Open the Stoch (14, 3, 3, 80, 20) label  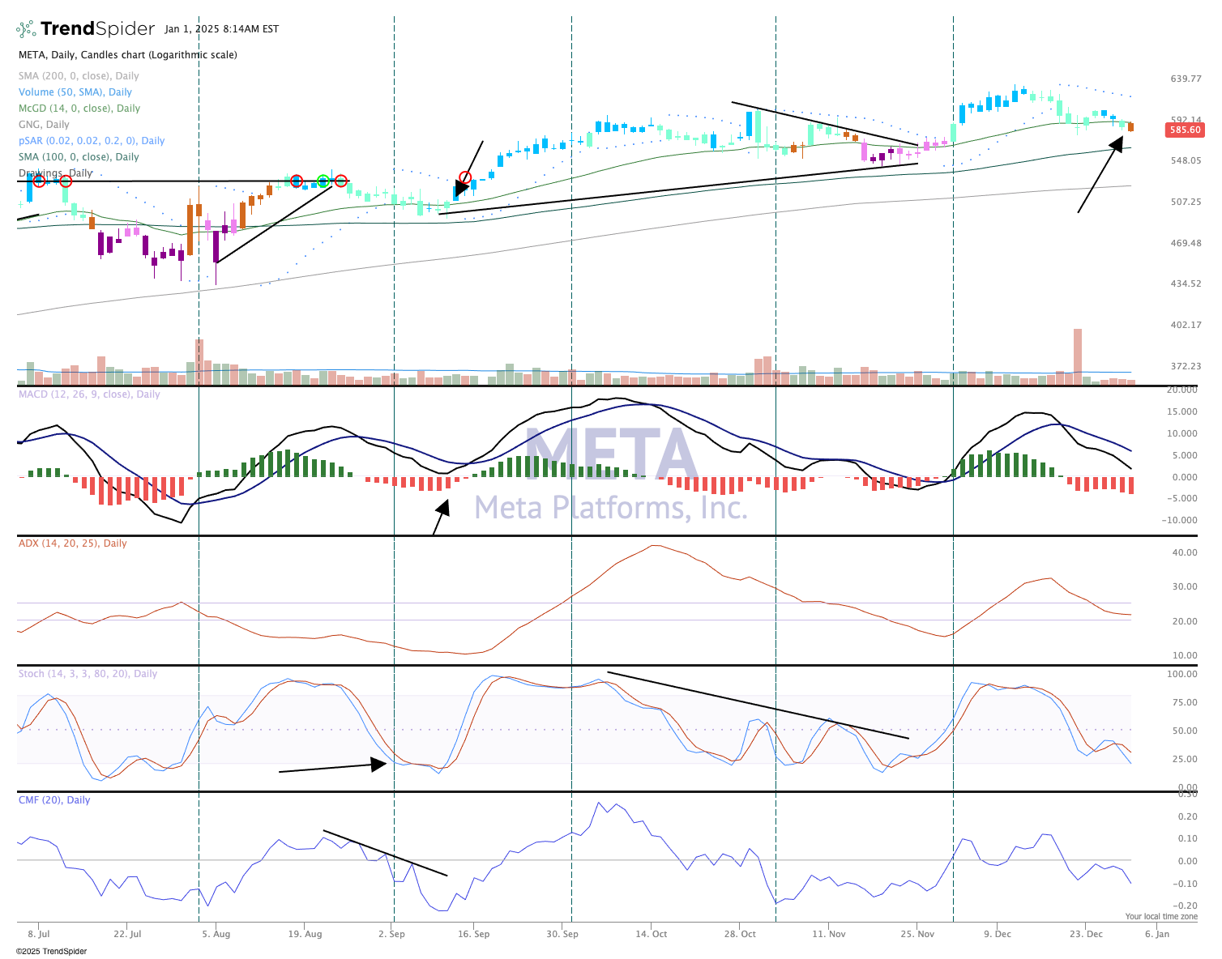(88, 674)
